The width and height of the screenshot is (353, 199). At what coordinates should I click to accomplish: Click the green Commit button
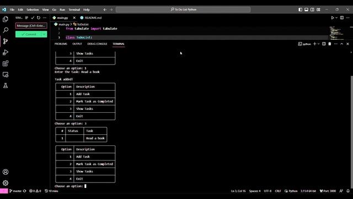tap(29, 34)
